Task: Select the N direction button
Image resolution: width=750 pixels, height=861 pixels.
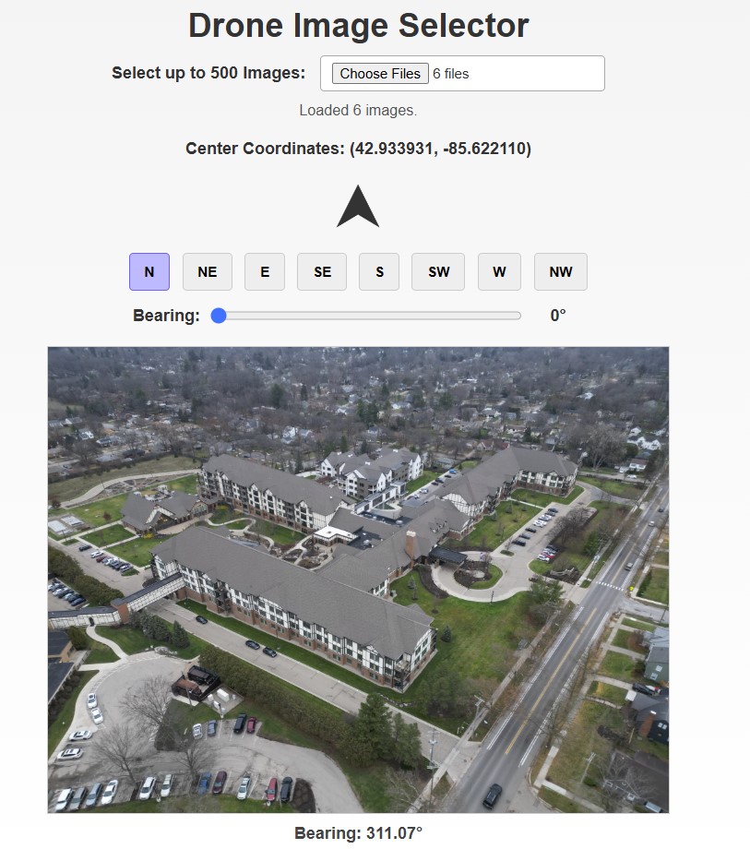Action: (149, 272)
